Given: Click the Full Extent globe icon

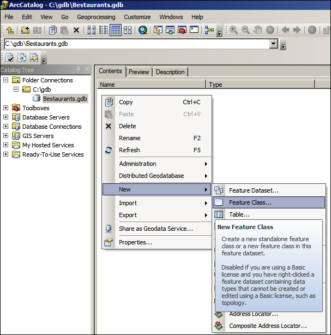Looking at the screenshot, I should pyautogui.click(x=270, y=30).
